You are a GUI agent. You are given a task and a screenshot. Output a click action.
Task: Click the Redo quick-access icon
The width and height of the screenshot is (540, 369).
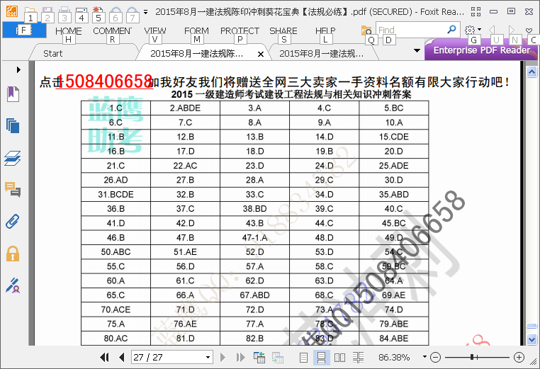tap(133, 11)
